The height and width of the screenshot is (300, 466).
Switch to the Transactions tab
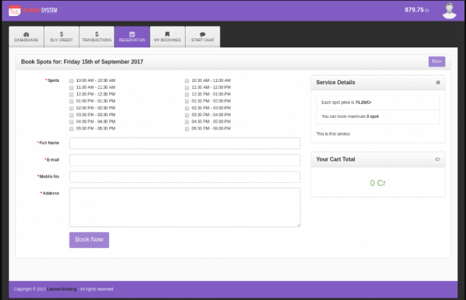tap(96, 37)
